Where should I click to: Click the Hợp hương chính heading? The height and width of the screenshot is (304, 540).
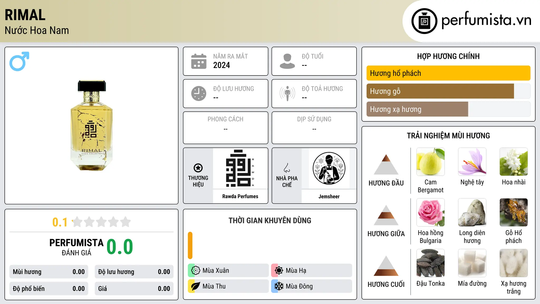tap(448, 56)
